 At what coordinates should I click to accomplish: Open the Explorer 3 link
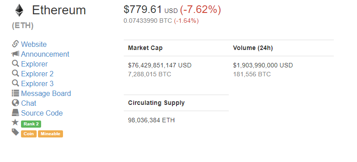pos(38,83)
